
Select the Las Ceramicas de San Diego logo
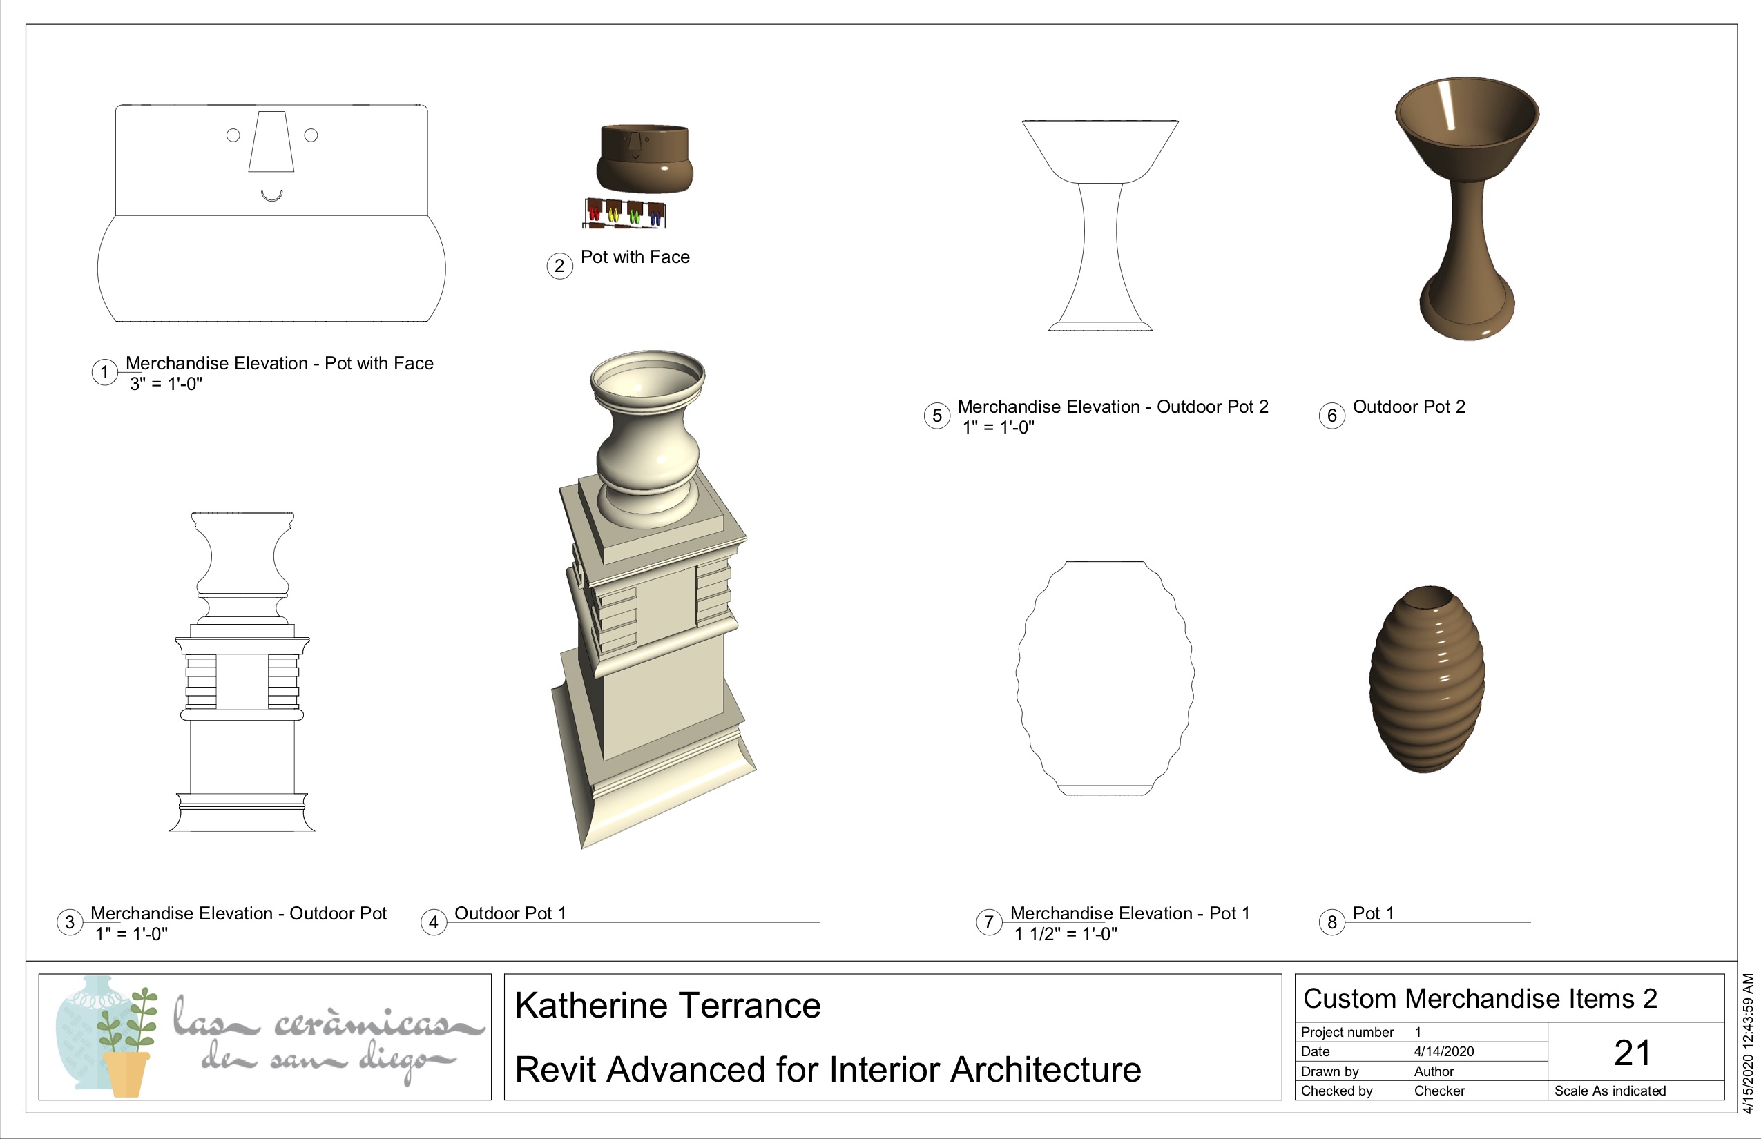(x=265, y=1037)
